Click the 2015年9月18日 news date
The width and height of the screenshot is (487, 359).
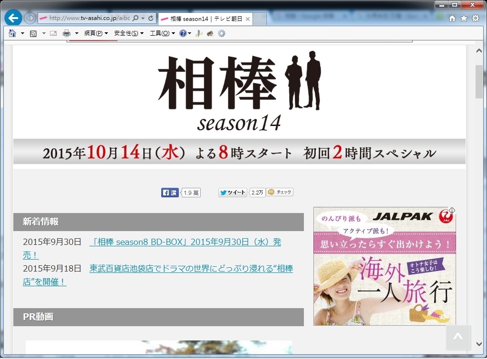coord(52,268)
